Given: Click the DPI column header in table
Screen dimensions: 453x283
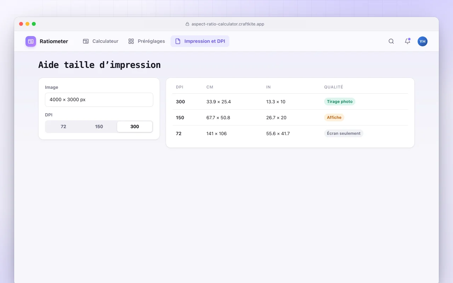Looking at the screenshot, I should click(179, 87).
